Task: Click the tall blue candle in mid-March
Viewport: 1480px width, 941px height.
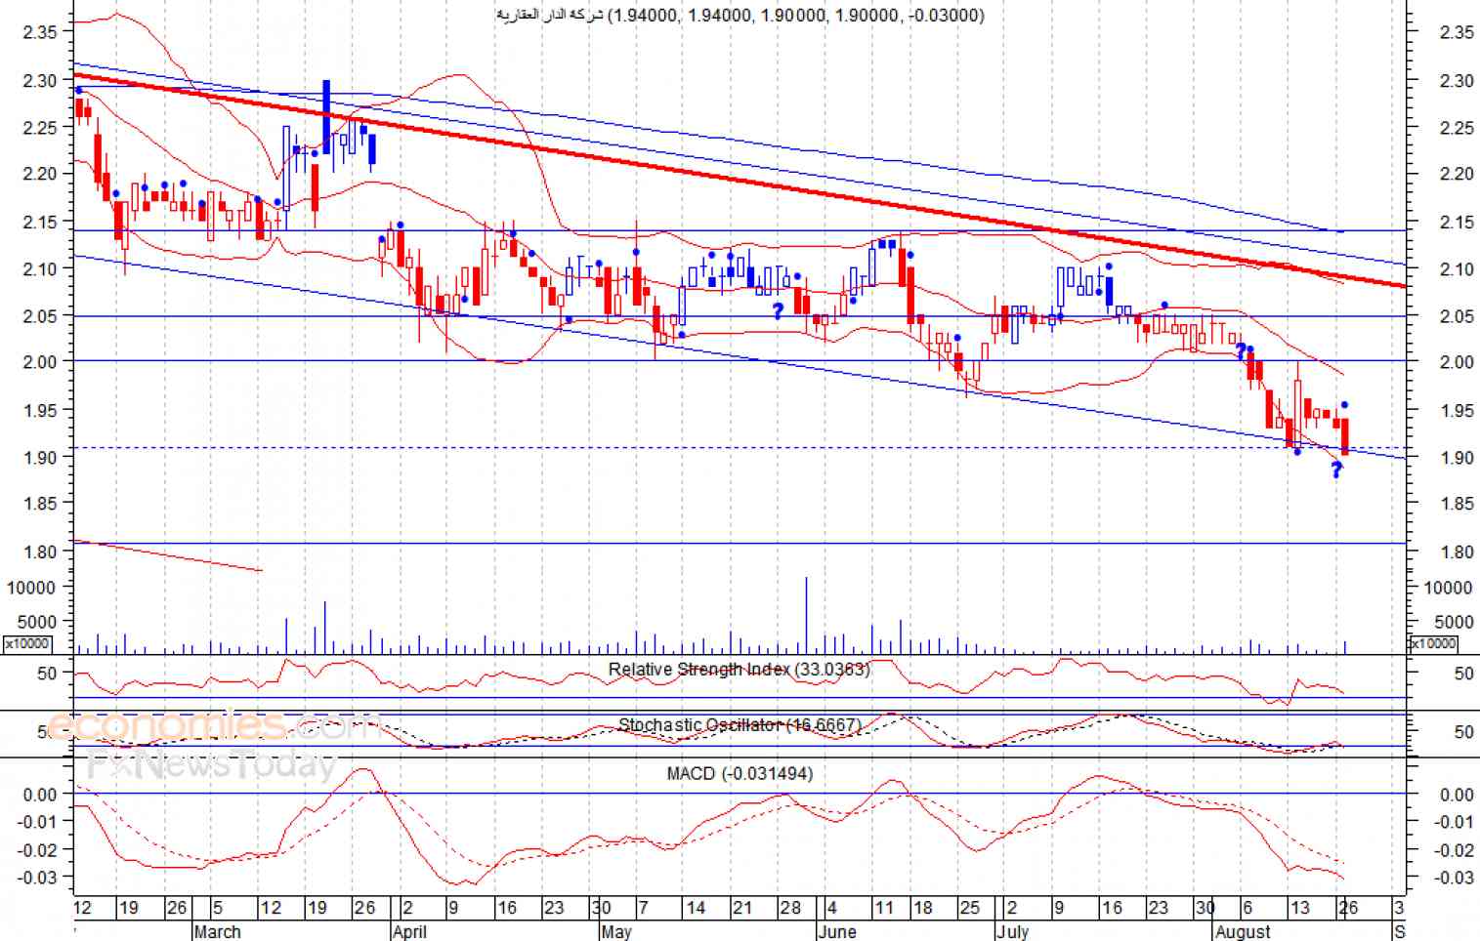Action: pos(325,114)
